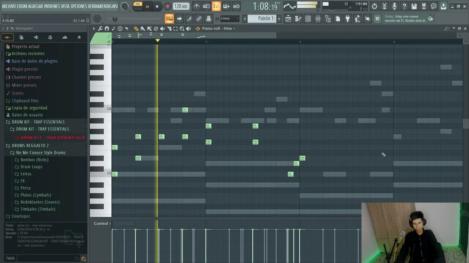Screen dimensions: 469x263
Task: Open the PATRONES menu
Action: pyautogui.click(x=52, y=6)
